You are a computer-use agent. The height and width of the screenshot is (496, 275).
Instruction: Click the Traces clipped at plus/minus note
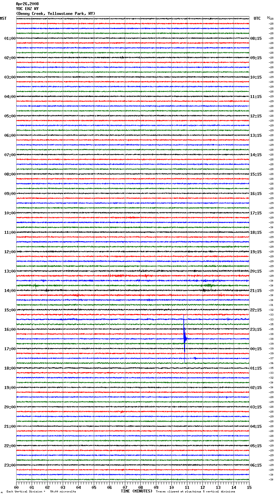(x=195, y=491)
